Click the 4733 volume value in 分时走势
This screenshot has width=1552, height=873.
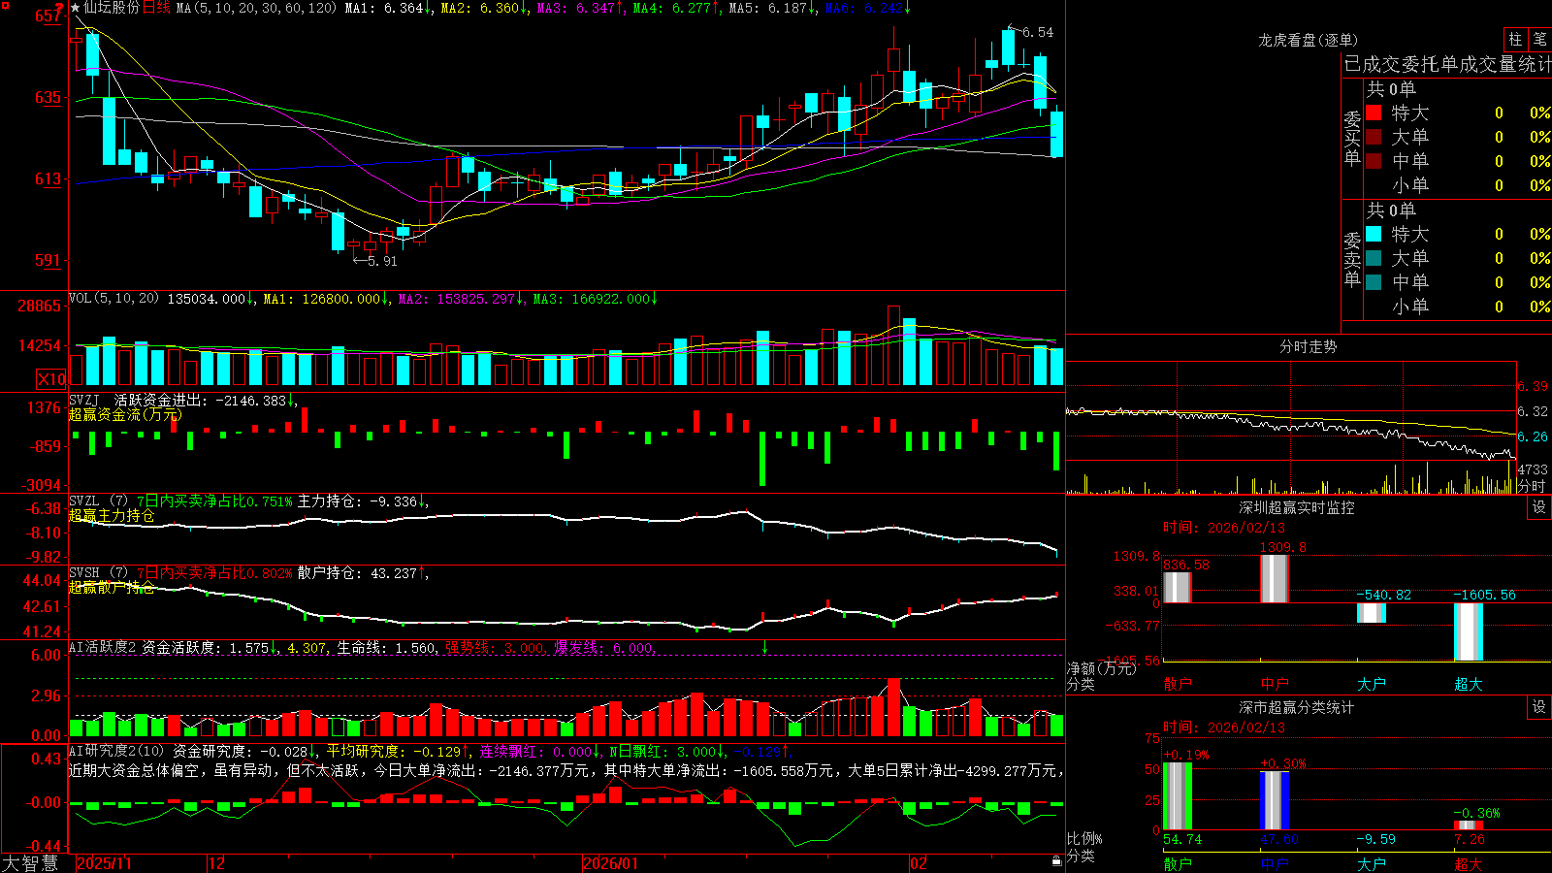pyautogui.click(x=1533, y=469)
